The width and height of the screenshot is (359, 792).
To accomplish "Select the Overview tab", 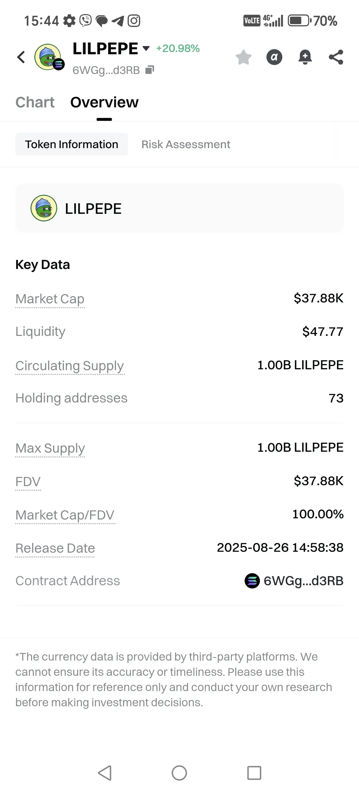I will 104,102.
